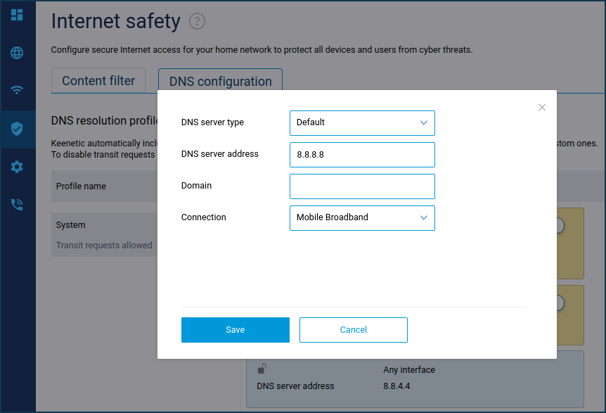Click the Cancel button
The width and height of the screenshot is (606, 413).
(353, 330)
